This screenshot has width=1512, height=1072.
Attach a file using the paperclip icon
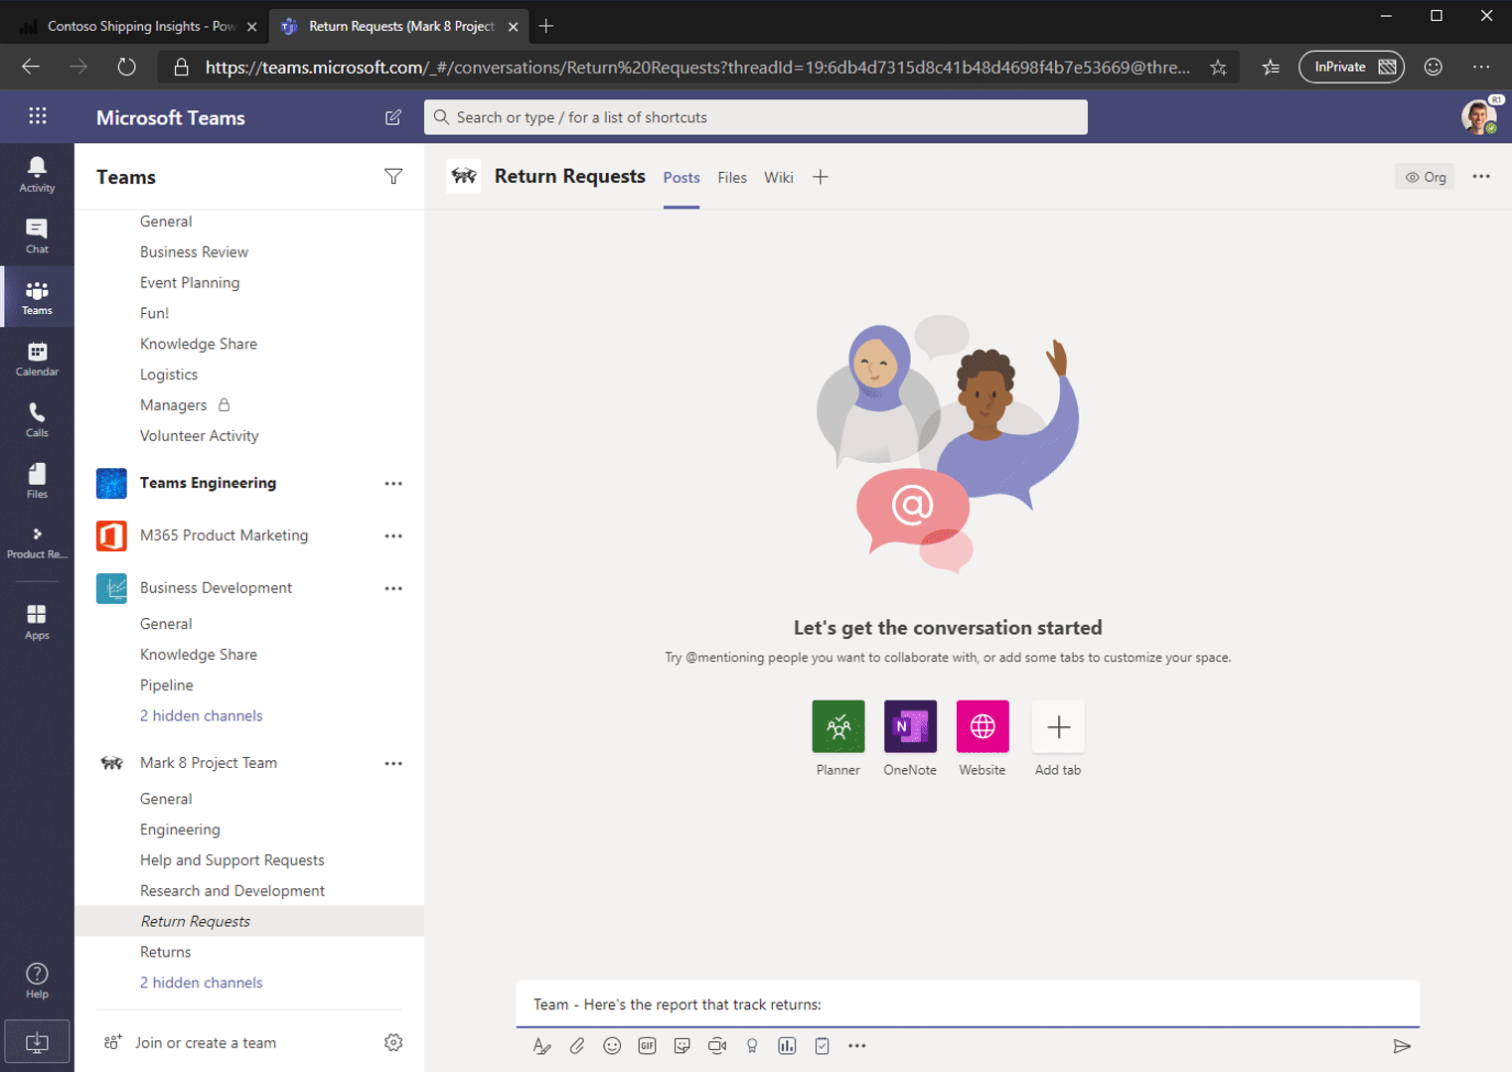tap(577, 1046)
